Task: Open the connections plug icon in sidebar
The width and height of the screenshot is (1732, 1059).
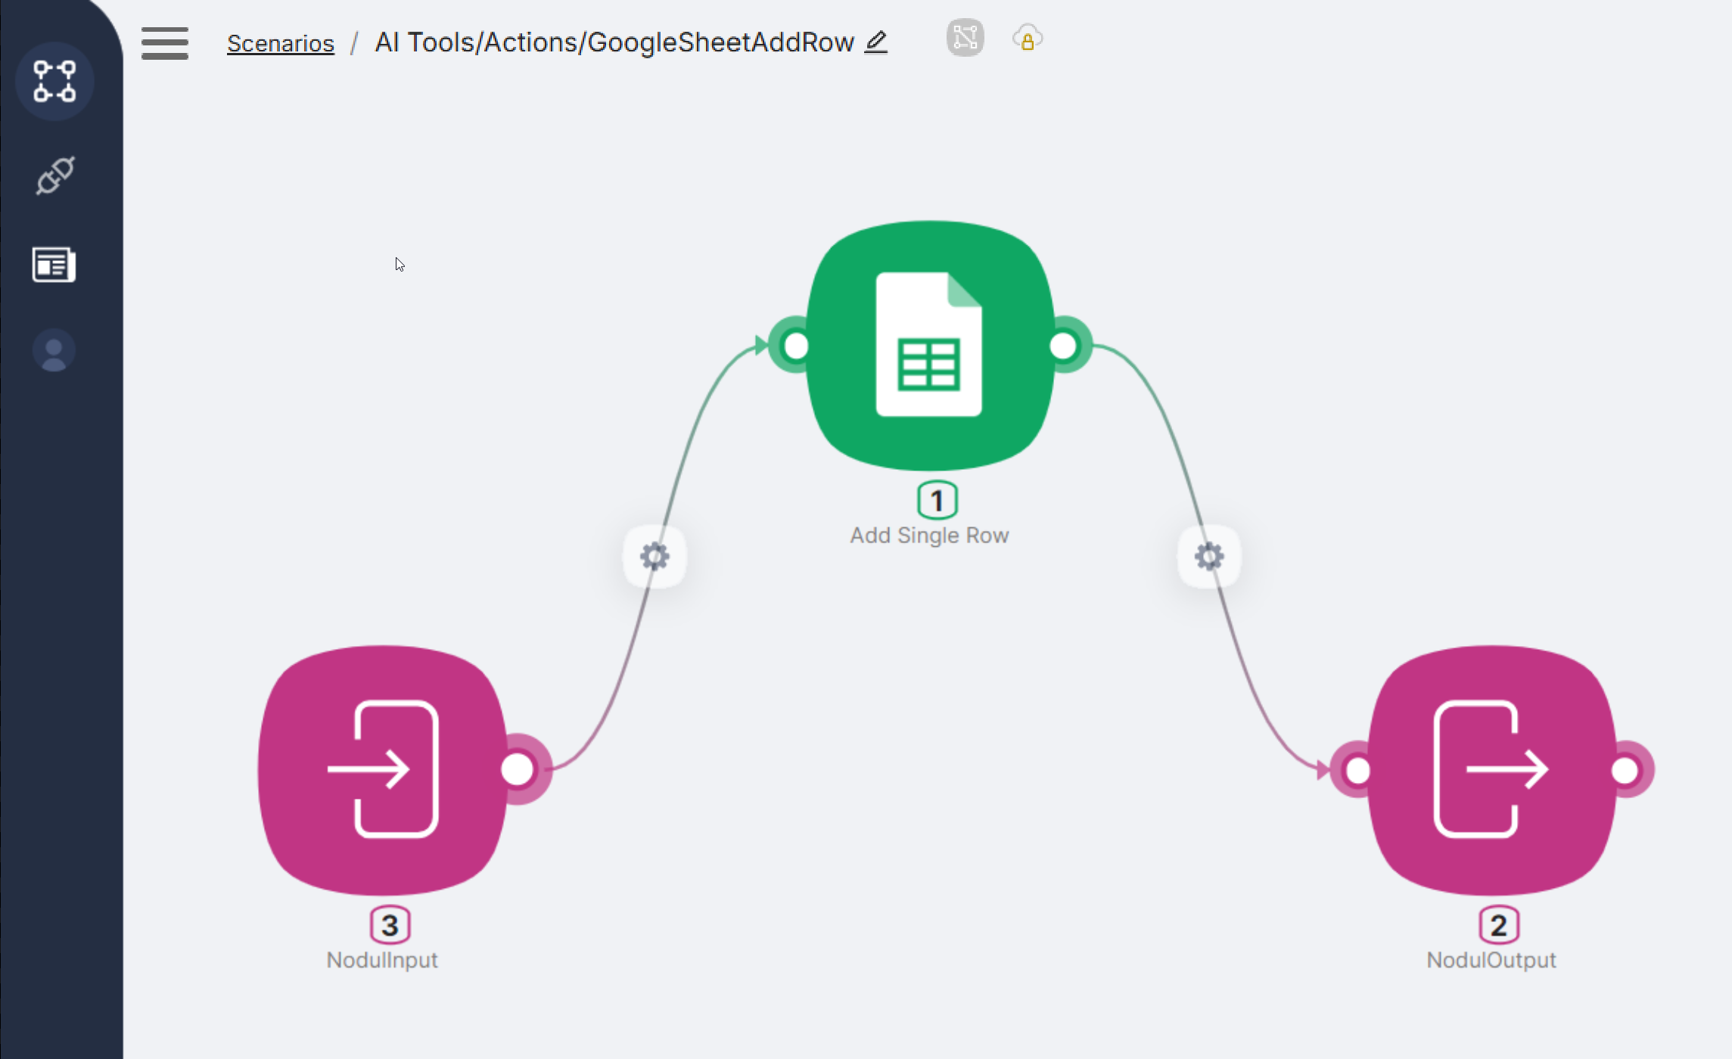Action: click(54, 176)
